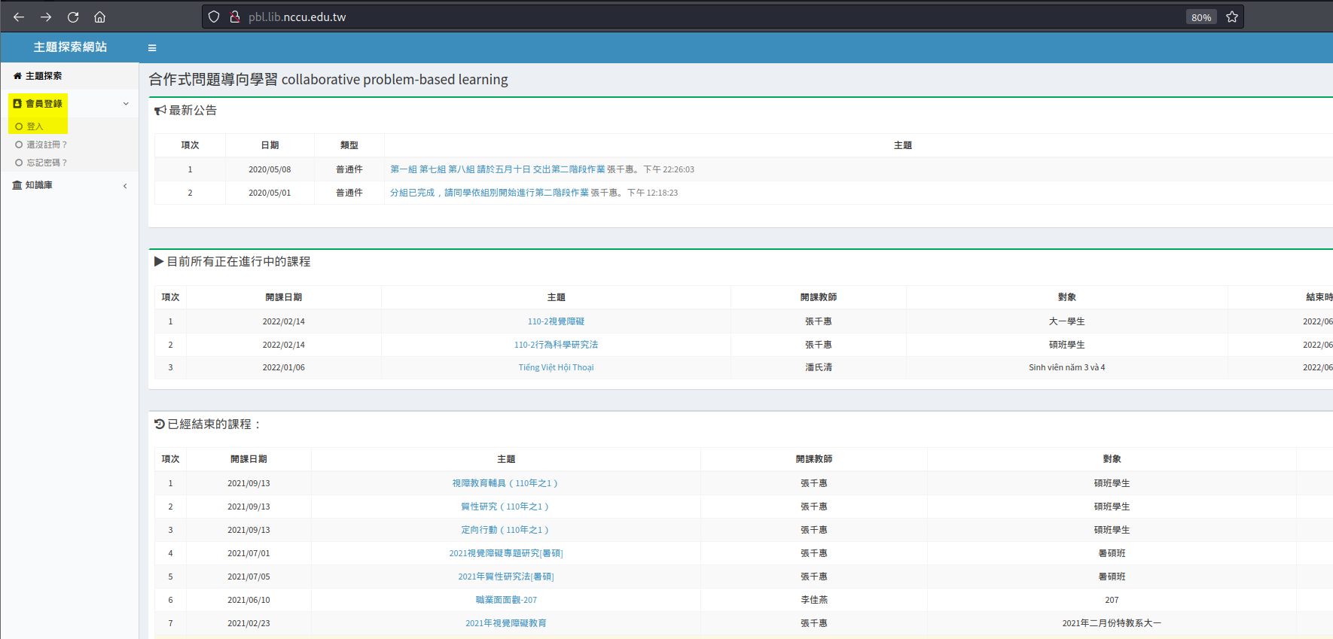Go back with the browser back arrow
Viewport: 1333px width, 639px height.
point(19,17)
